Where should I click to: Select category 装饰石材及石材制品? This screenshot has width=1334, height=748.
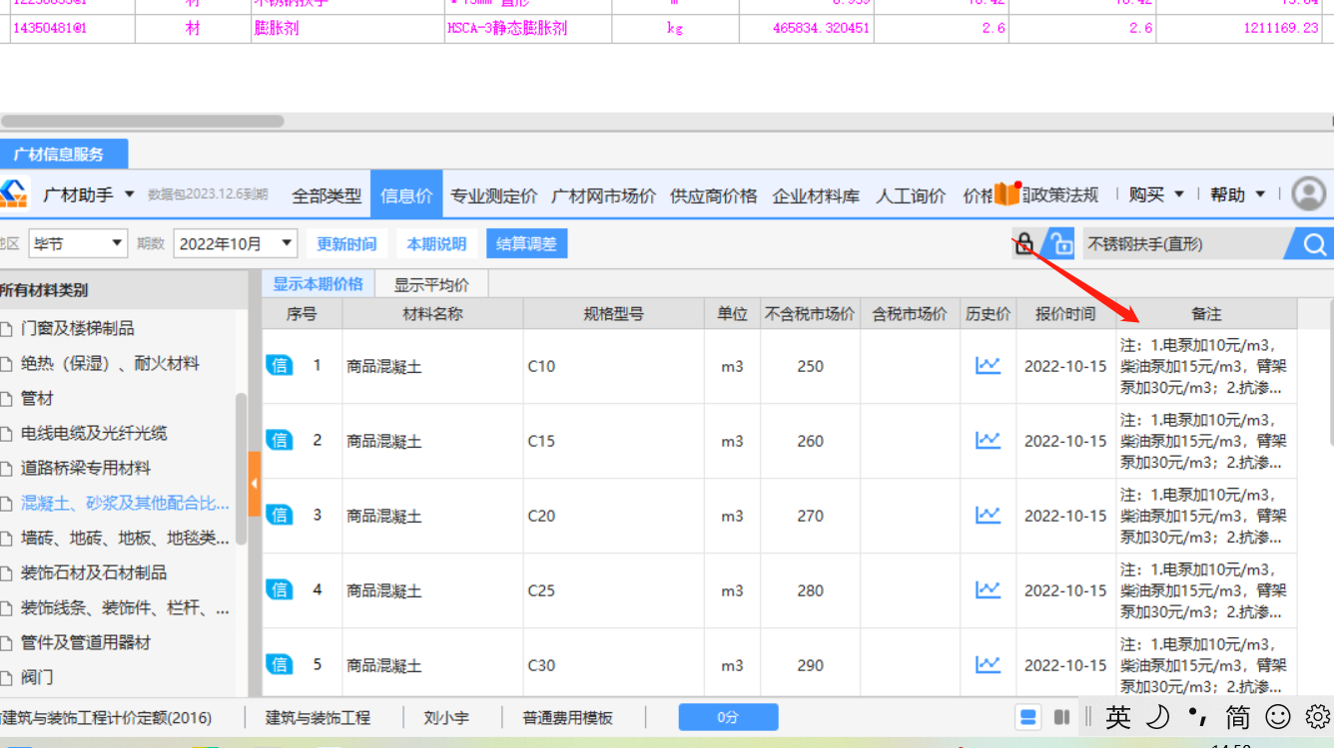click(94, 572)
